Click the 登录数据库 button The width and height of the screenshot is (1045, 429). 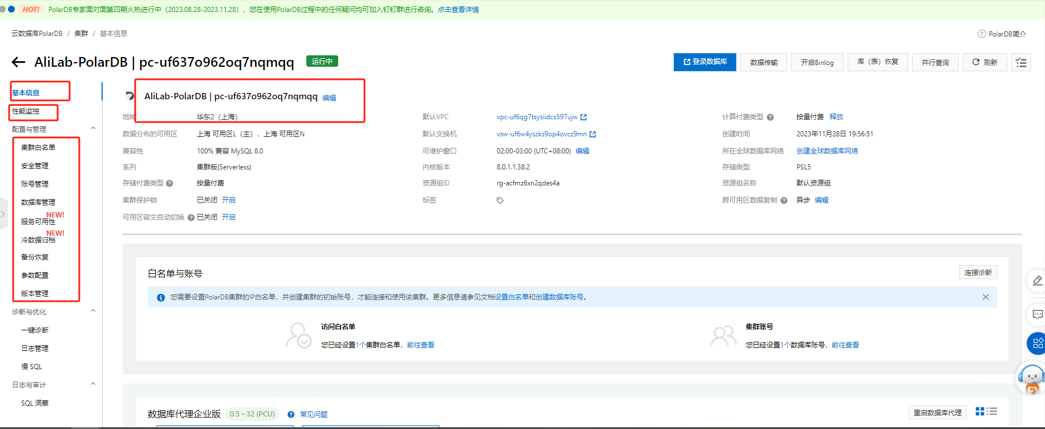coord(705,62)
